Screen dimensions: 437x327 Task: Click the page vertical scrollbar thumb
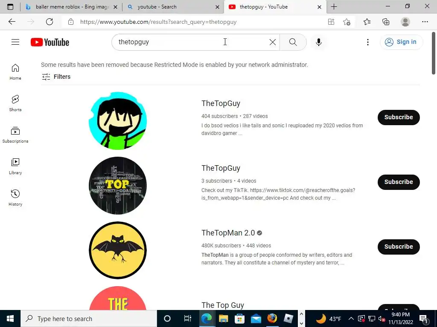tap(434, 53)
